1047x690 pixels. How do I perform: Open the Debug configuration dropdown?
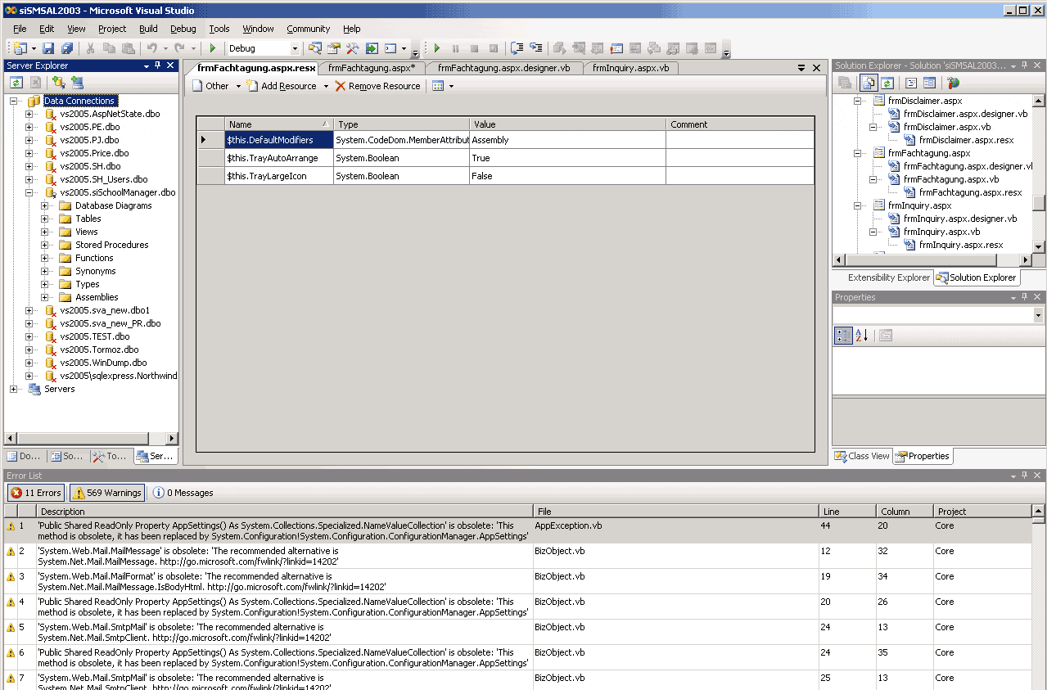295,49
